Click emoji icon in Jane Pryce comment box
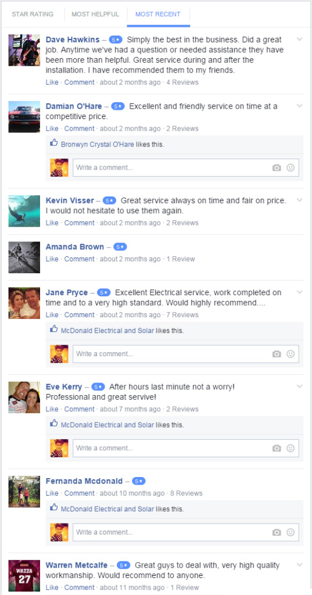 click(291, 354)
